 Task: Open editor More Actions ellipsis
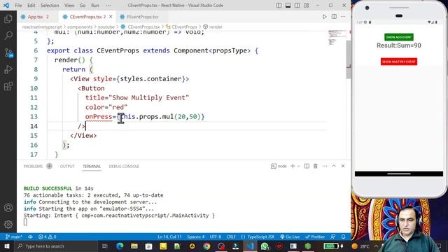coord(343,17)
